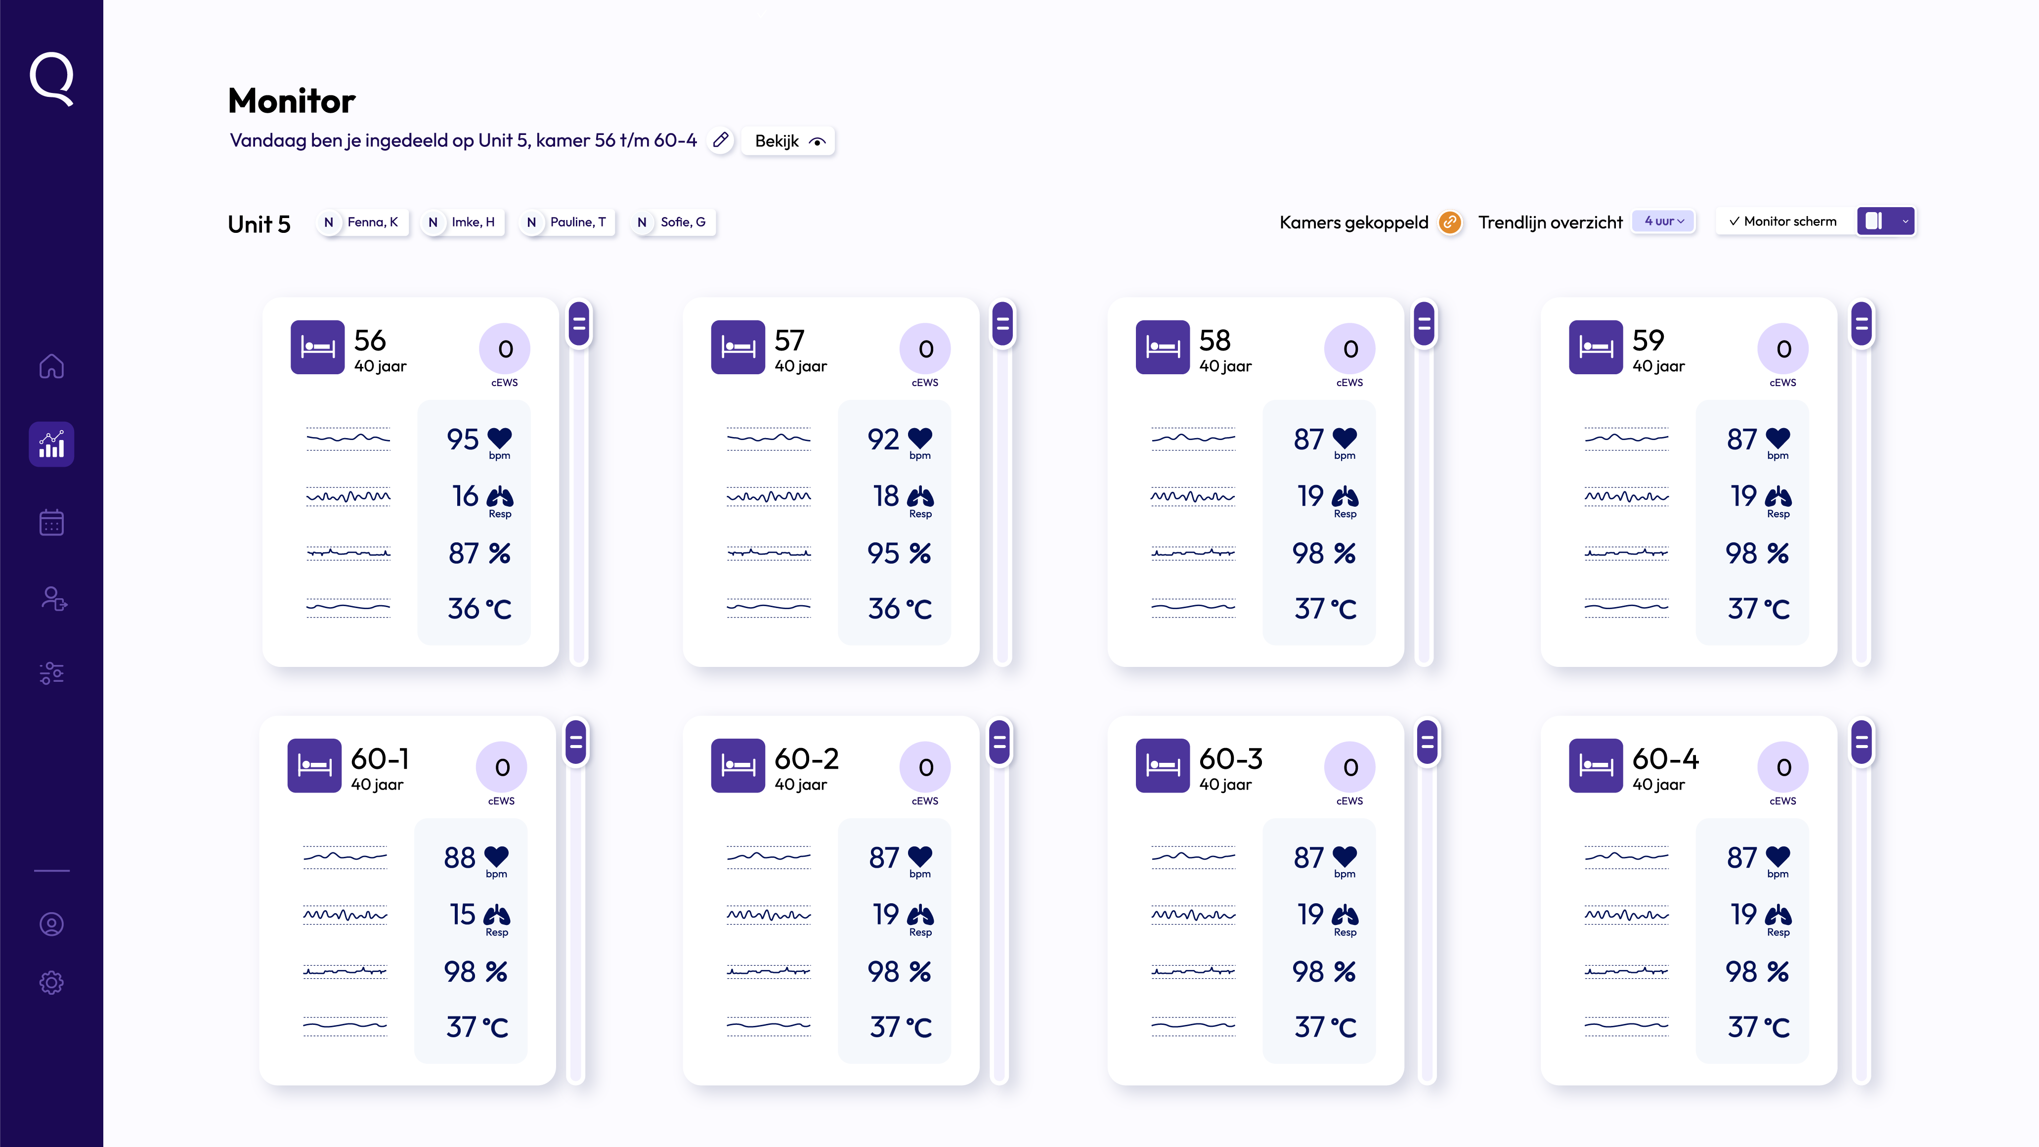
Task: Click the patient transfer sidebar icon
Action: coord(53,598)
